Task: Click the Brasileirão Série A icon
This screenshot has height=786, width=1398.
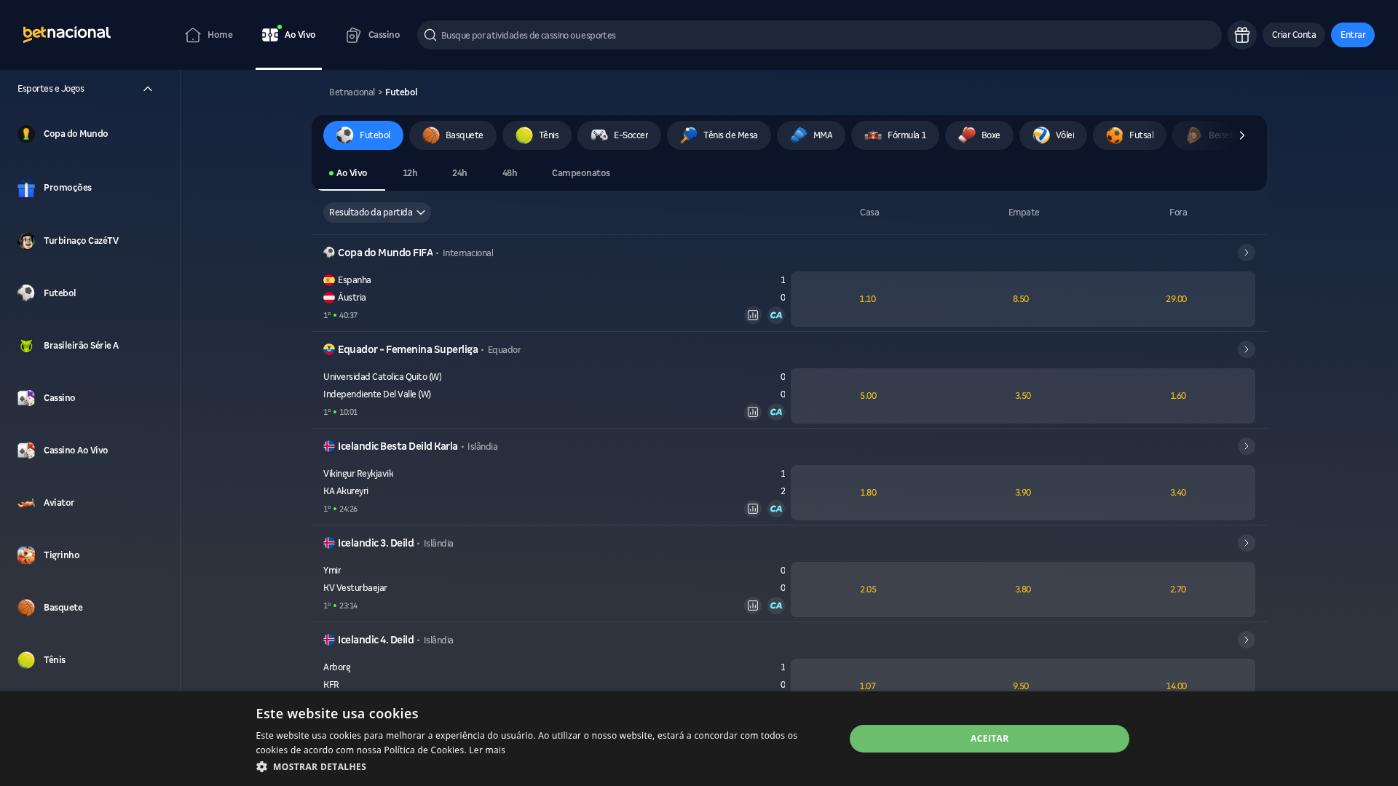Action: (x=26, y=346)
